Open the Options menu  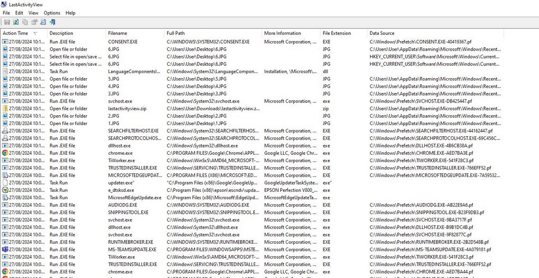click(52, 13)
